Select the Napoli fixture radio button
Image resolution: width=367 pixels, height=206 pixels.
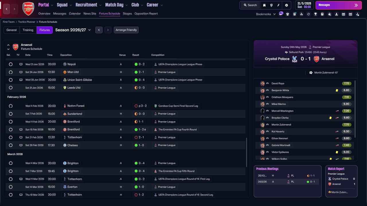(11, 64)
